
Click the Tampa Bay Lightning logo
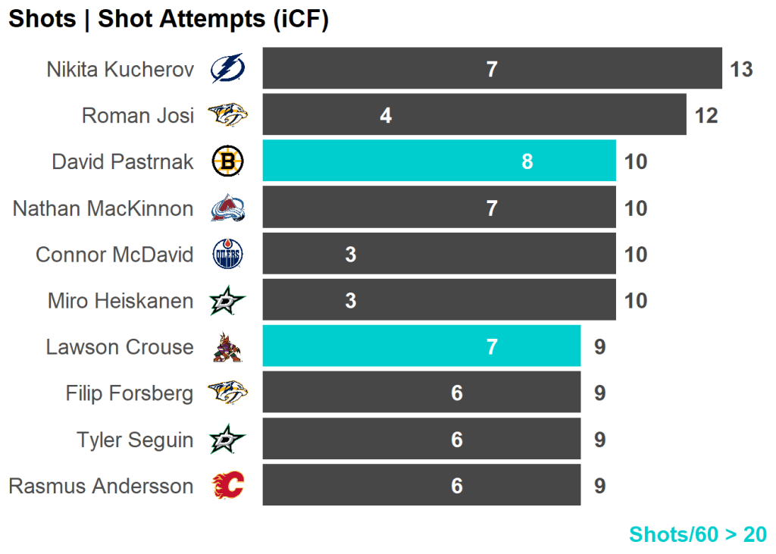[x=227, y=69]
